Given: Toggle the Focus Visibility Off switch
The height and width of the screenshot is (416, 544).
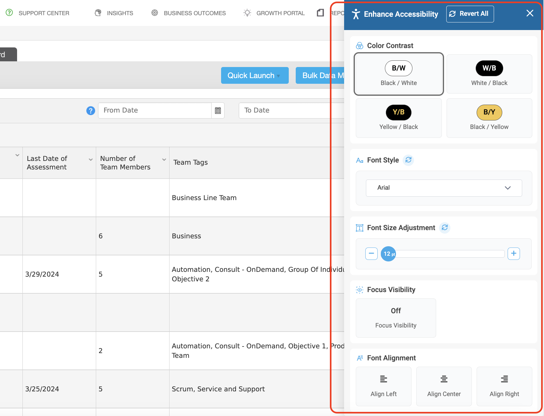Looking at the screenshot, I should click(x=396, y=318).
